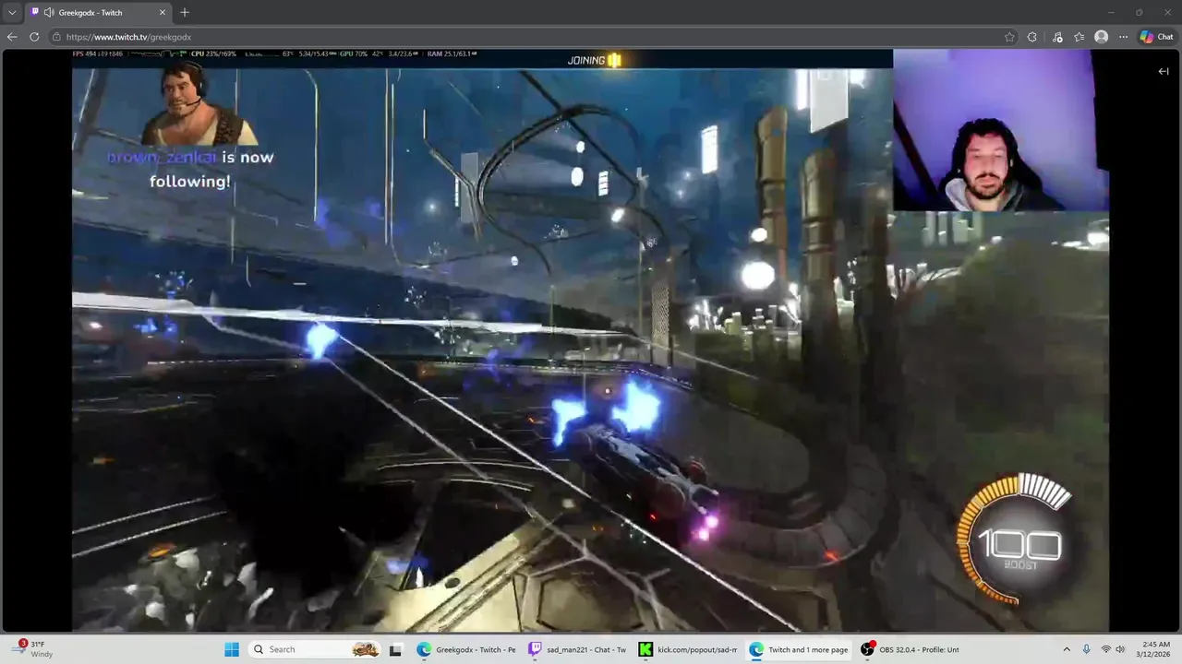The width and height of the screenshot is (1182, 664).
Task: Click the Twitch stream video player
Action: click(591, 340)
